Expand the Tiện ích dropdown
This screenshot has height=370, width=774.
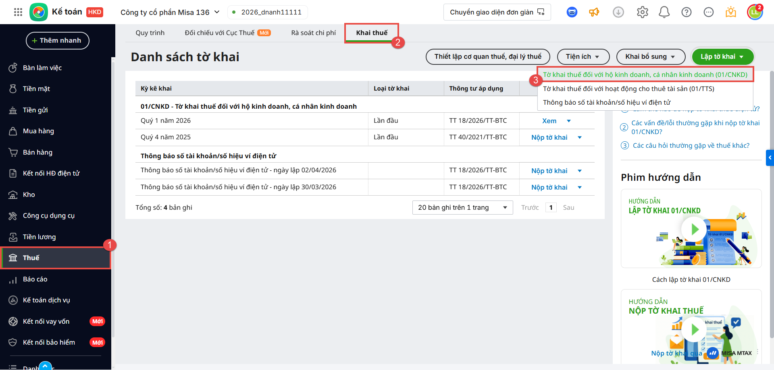pyautogui.click(x=583, y=57)
